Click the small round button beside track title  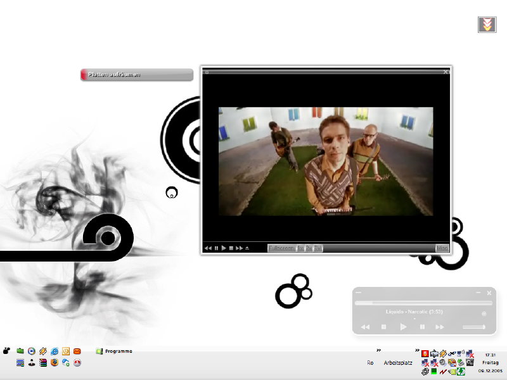point(484,313)
